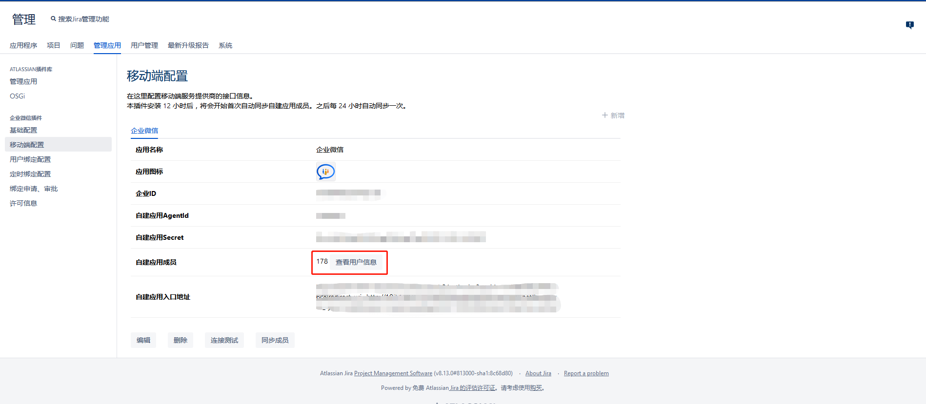Click the 同步成员 button
The image size is (926, 404).
[275, 340]
